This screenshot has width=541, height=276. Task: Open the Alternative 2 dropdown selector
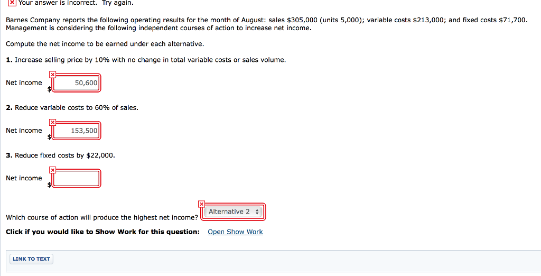pyautogui.click(x=233, y=211)
